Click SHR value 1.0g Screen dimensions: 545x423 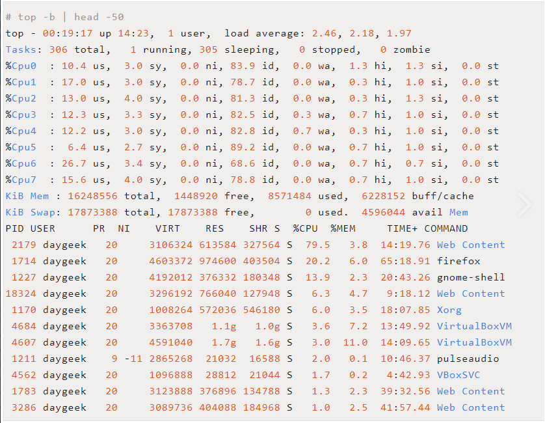pos(268,326)
